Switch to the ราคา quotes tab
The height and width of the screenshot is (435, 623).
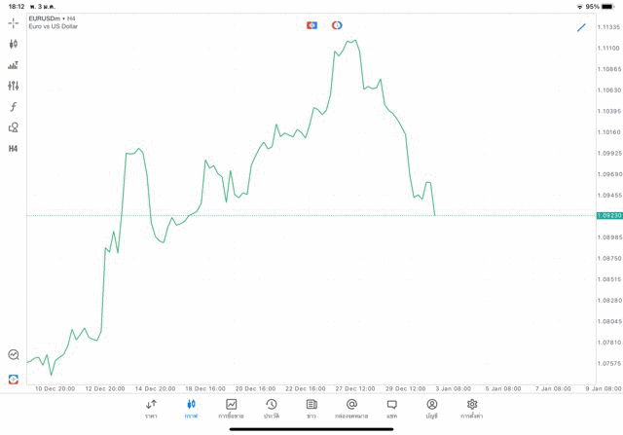point(151,408)
